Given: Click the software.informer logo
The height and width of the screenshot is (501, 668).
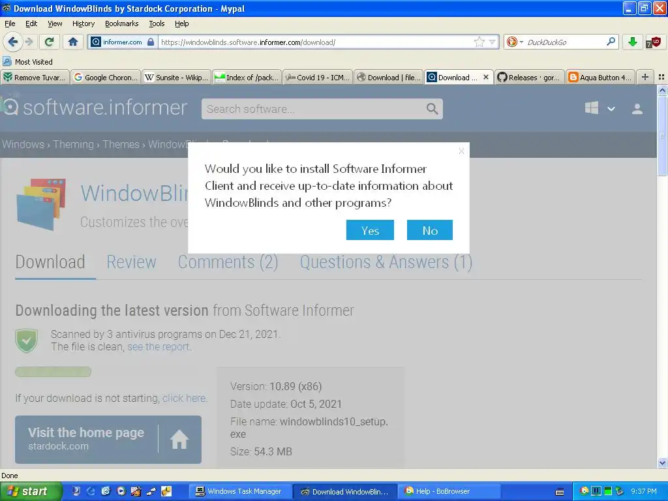Looking at the screenshot, I should point(95,108).
